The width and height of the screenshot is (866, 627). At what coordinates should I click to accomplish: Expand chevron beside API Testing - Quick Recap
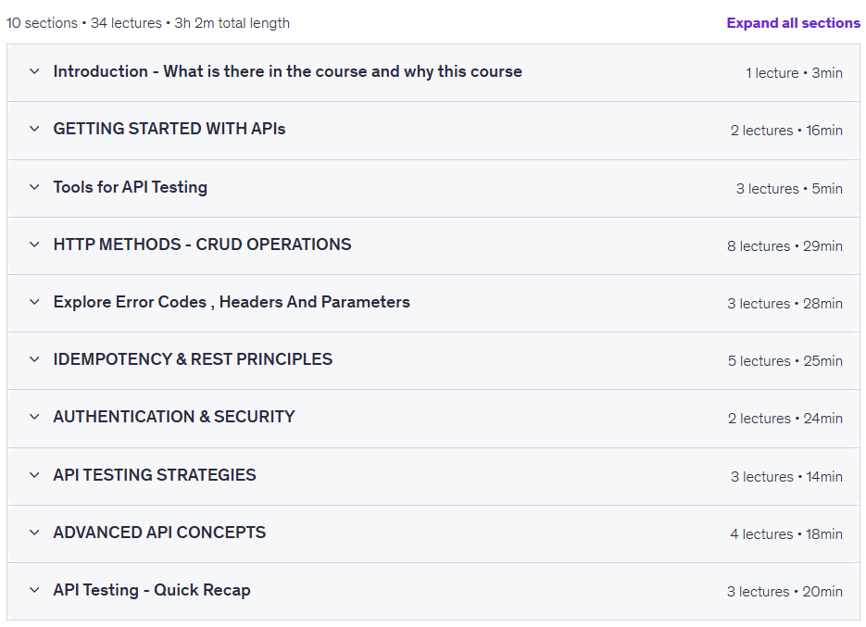click(34, 590)
